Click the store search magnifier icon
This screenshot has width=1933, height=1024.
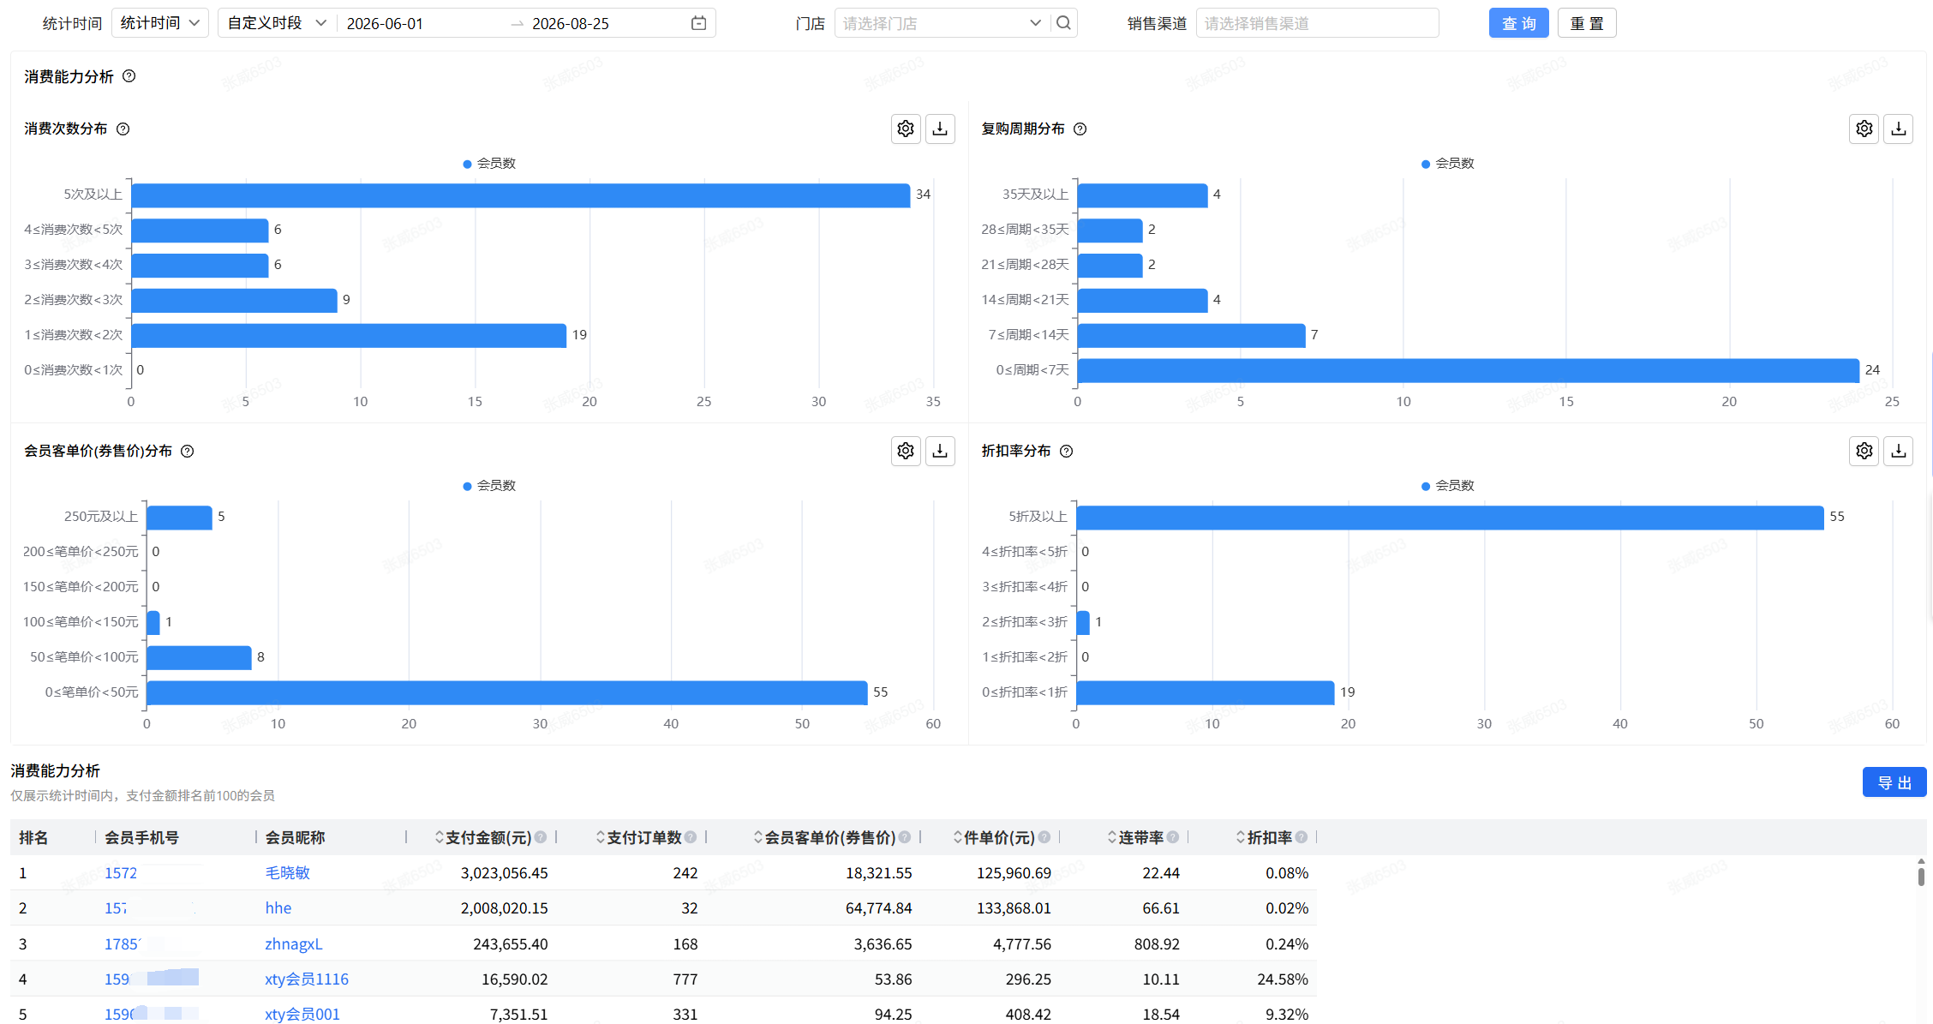pyautogui.click(x=1064, y=23)
